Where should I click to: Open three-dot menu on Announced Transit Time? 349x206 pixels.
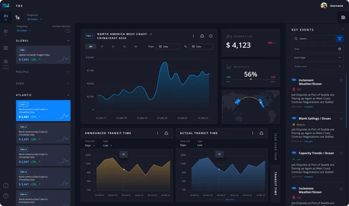pyautogui.click(x=158, y=133)
